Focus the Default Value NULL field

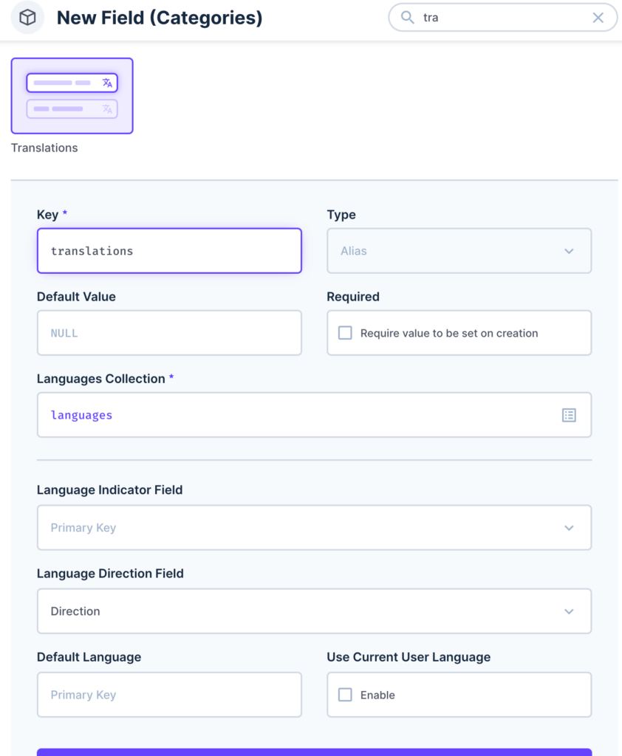point(169,333)
